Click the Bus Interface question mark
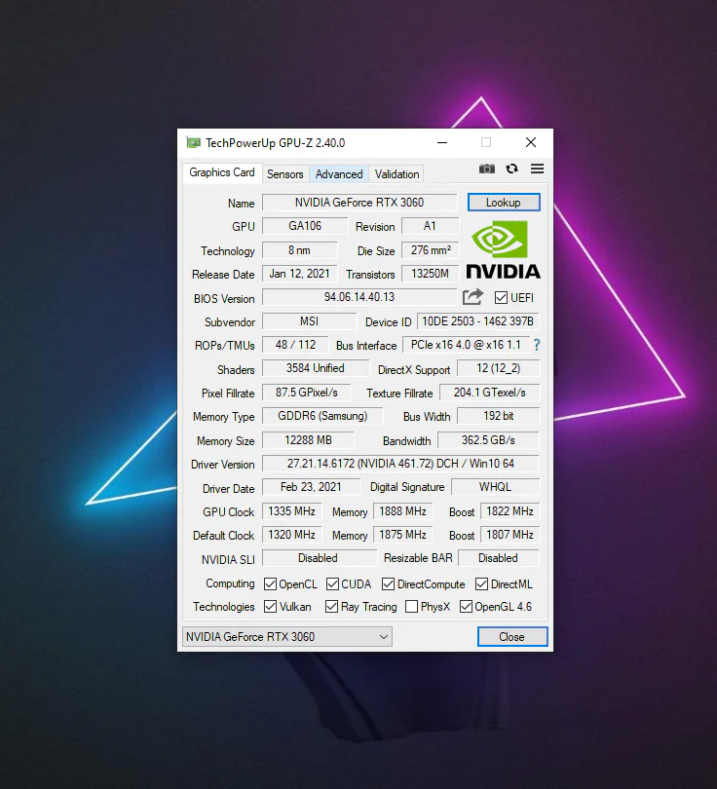The image size is (717, 789). (x=537, y=345)
